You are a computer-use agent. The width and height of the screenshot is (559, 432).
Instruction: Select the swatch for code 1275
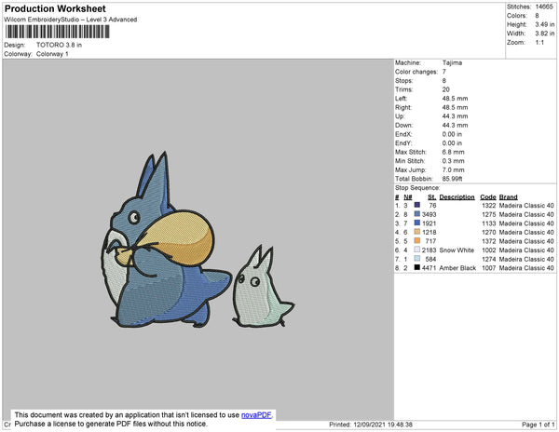416,214
